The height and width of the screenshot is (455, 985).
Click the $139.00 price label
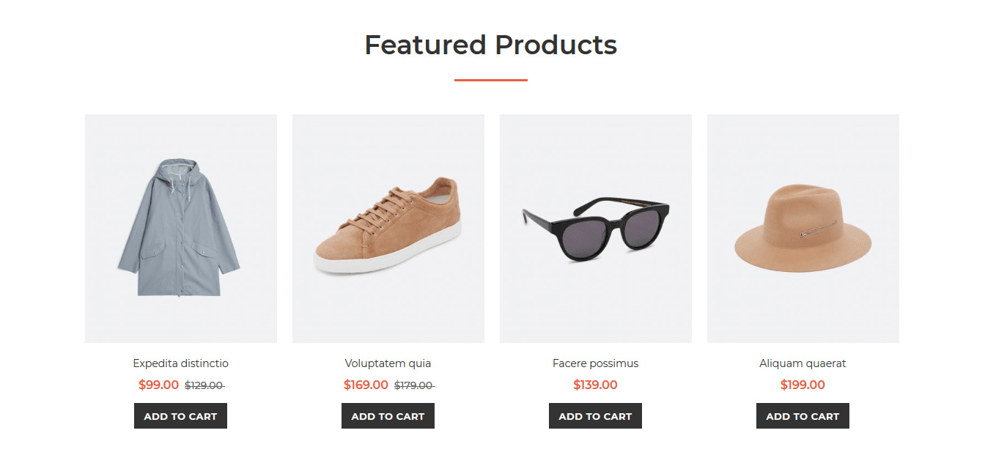pyautogui.click(x=595, y=384)
